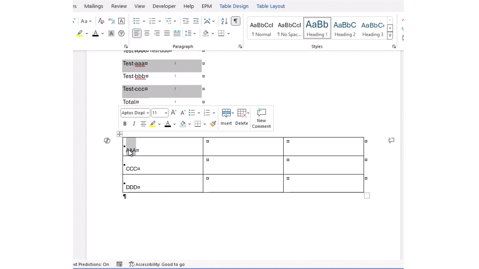Toggle Italic in the mini toolbar

(x=134, y=124)
